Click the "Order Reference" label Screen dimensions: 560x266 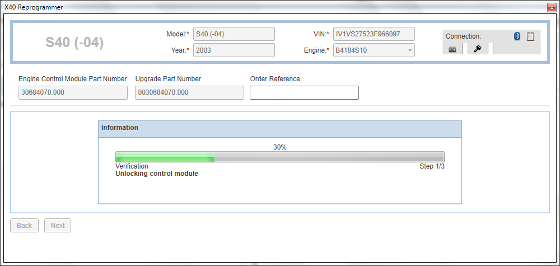(x=275, y=79)
